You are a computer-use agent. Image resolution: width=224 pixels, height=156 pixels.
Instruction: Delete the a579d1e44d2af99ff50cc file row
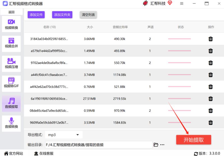(x=211, y=51)
